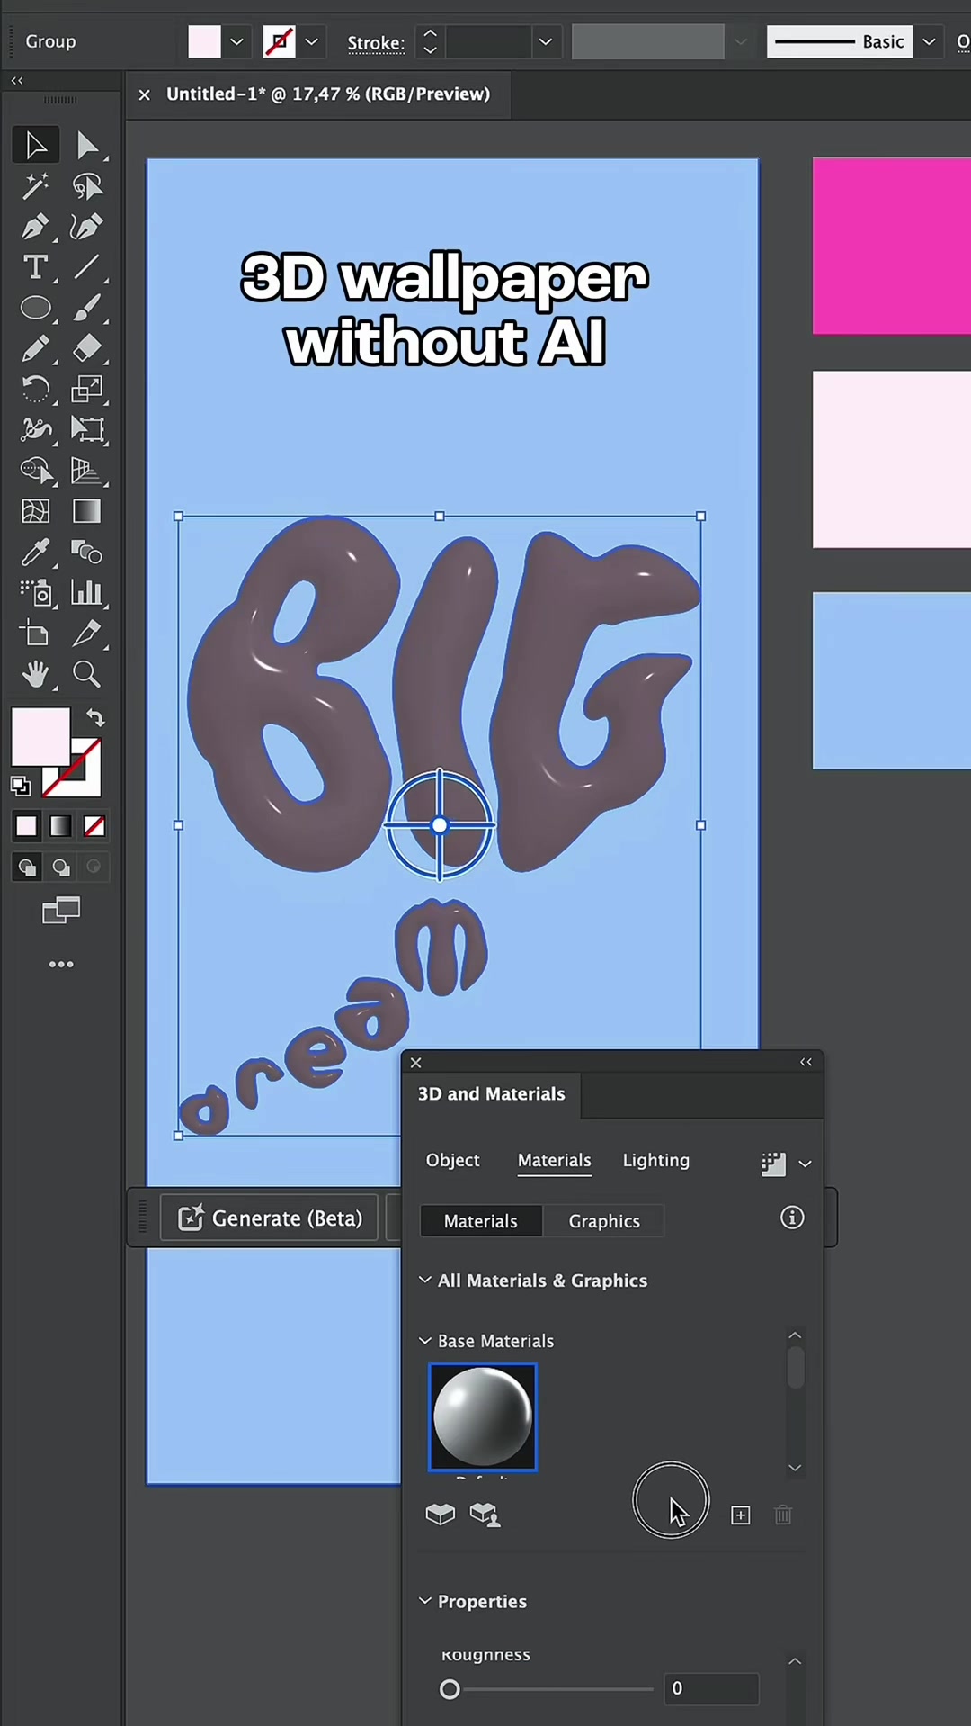Add new material plus button
Viewport: 971px width, 1726px height.
[741, 1515]
